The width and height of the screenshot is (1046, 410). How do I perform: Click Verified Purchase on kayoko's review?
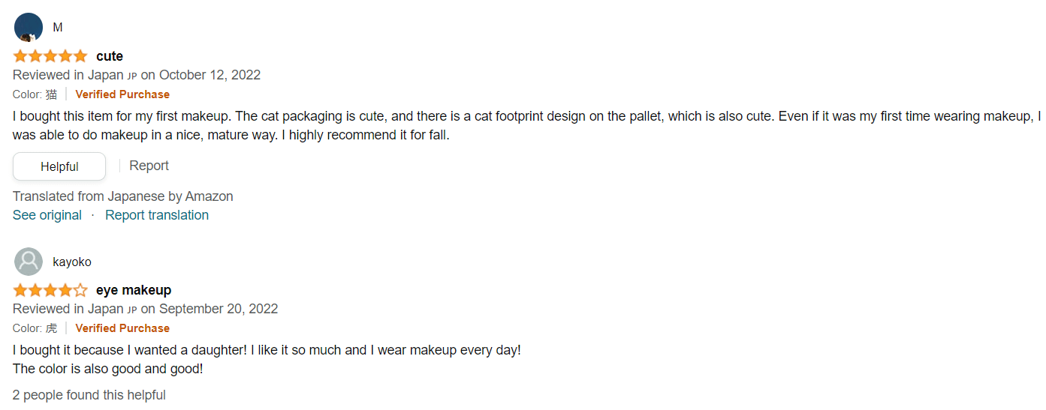point(122,328)
